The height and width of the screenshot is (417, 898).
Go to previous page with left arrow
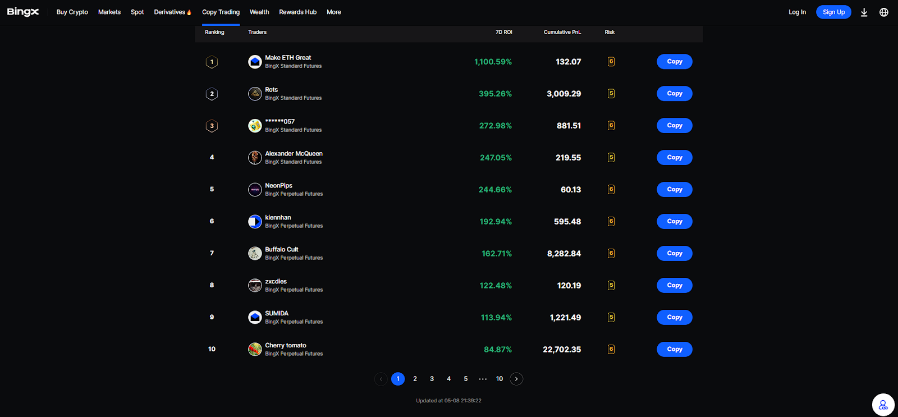[381, 379]
